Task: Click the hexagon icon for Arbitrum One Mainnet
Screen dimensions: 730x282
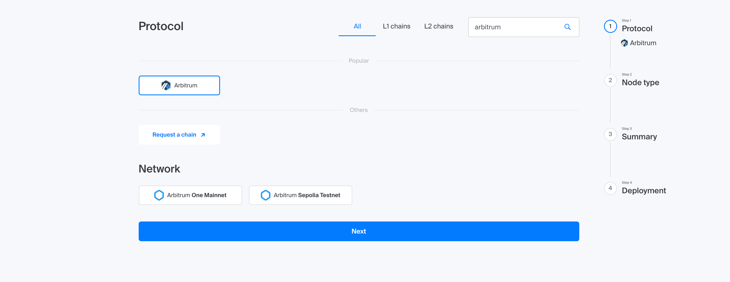Action: pos(159,195)
